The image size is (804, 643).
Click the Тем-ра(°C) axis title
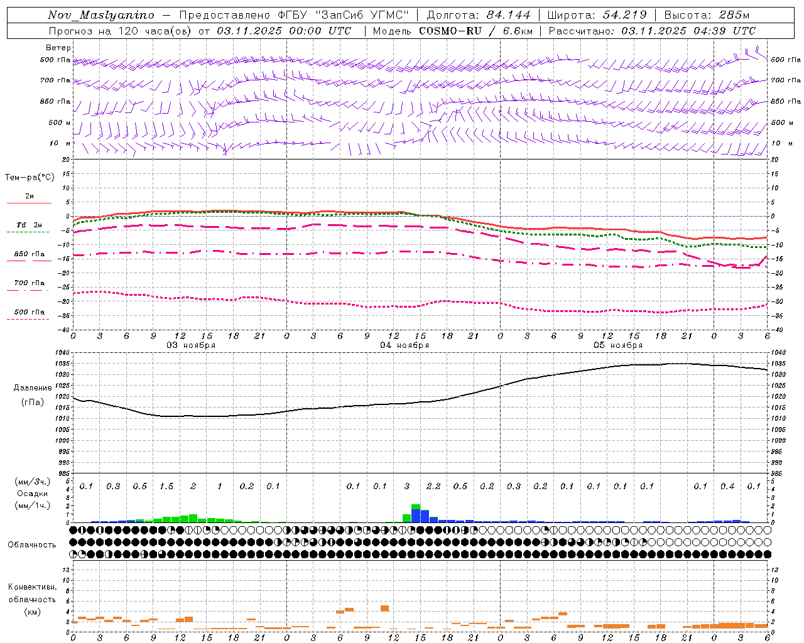(30, 178)
